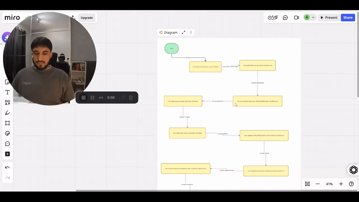Viewport: 359px width, 202px height.
Task: Click the Upgrade button
Action: pyautogui.click(x=87, y=17)
